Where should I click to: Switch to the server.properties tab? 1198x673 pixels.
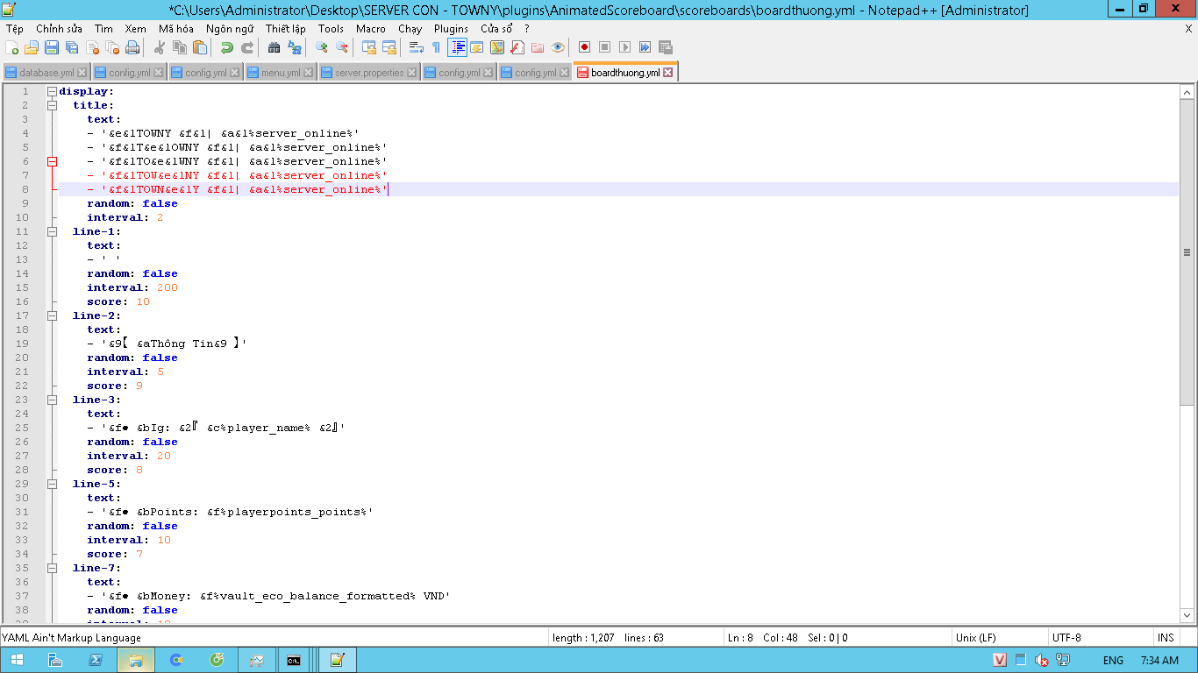368,73
